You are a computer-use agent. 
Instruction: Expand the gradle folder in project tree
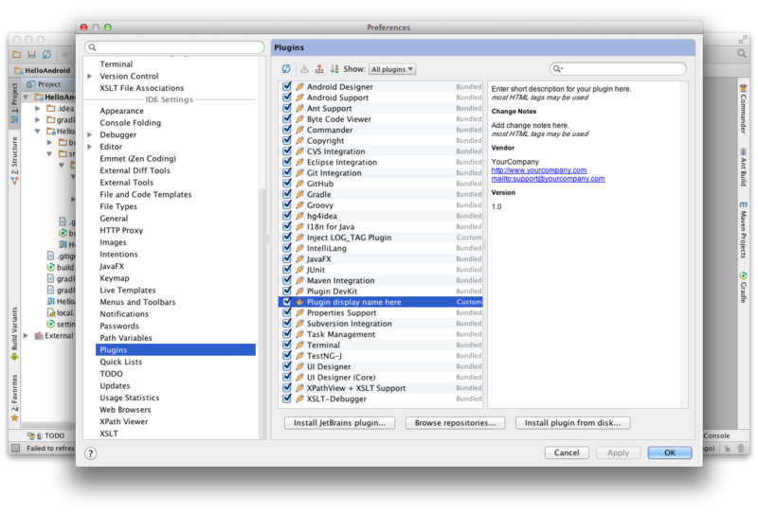pos(38,120)
